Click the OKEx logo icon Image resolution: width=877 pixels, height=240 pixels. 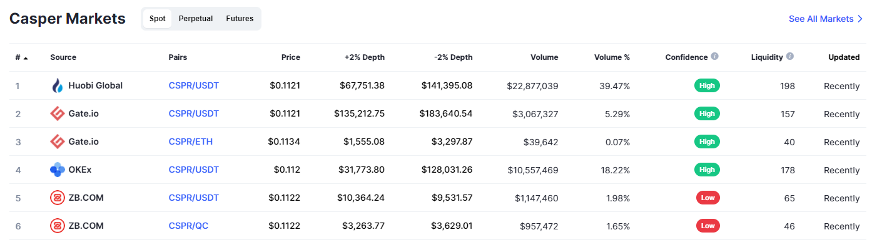tap(58, 170)
